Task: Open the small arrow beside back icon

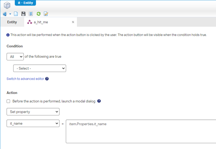Action: pyautogui.click(x=10, y=14)
